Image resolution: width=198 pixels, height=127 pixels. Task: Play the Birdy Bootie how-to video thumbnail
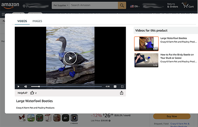[146, 60]
